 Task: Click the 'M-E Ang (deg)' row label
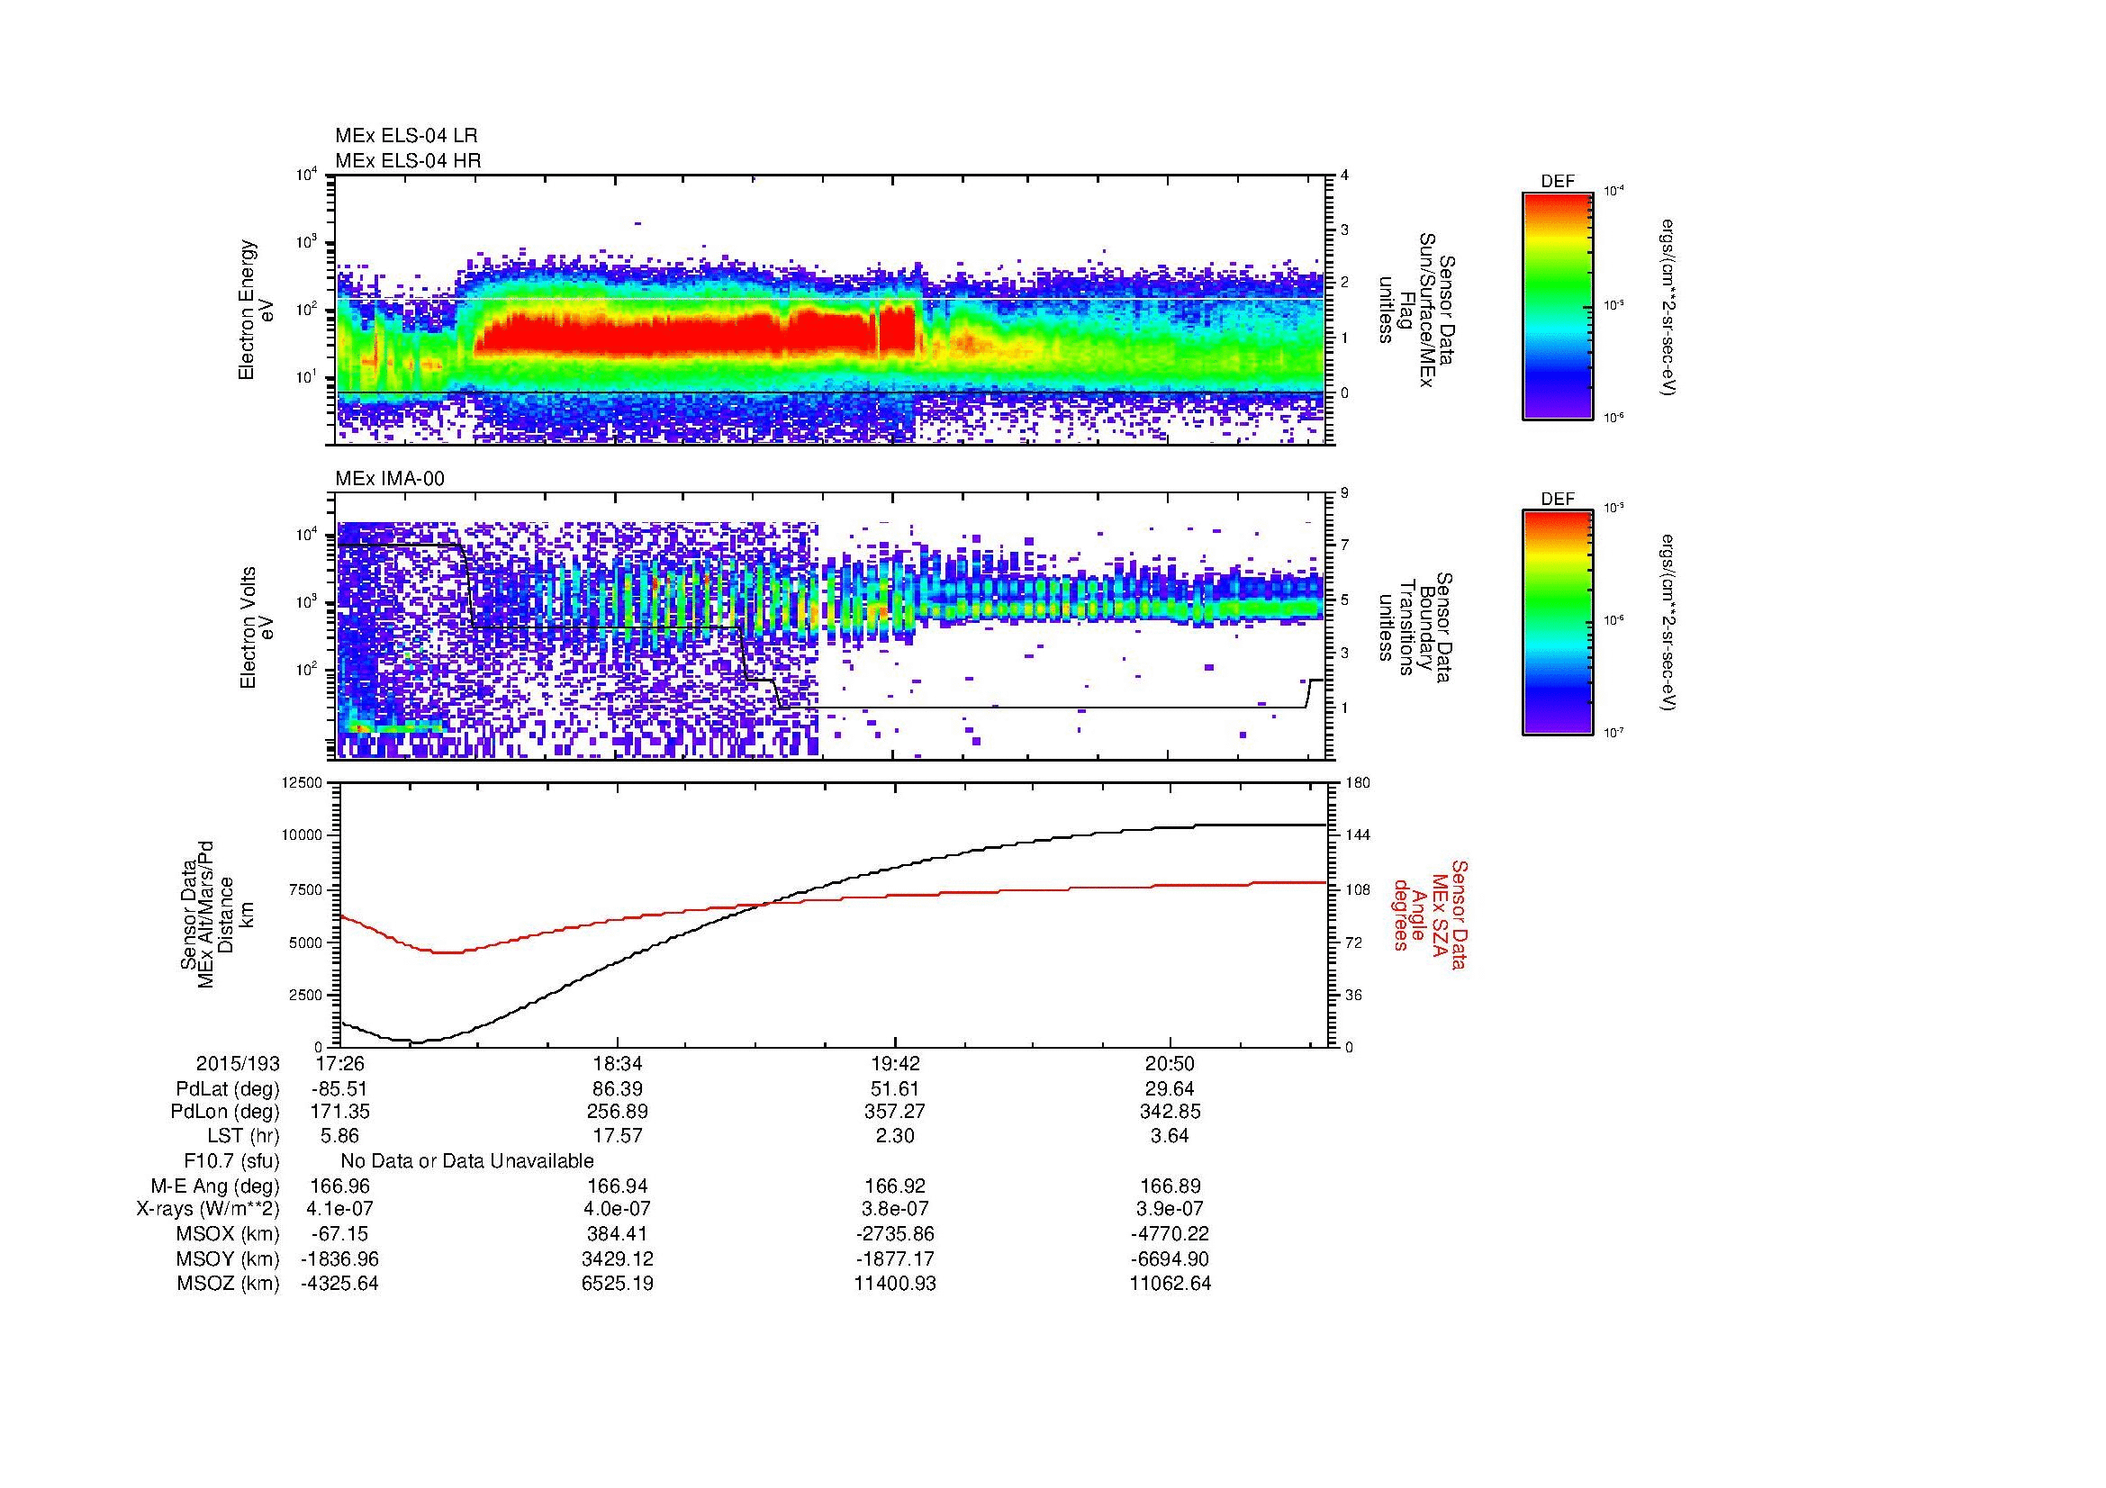215,1186
